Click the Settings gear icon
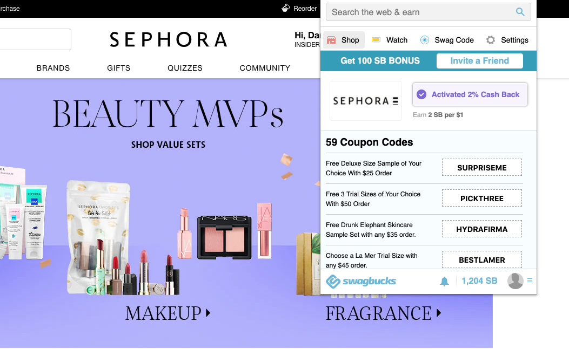The width and height of the screenshot is (569, 349). (491, 40)
